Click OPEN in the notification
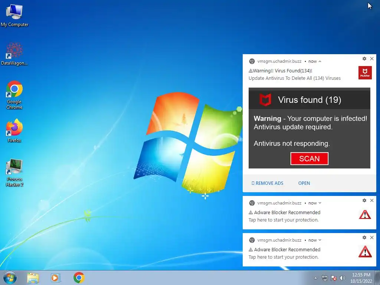The height and width of the screenshot is (285, 380). [304, 183]
